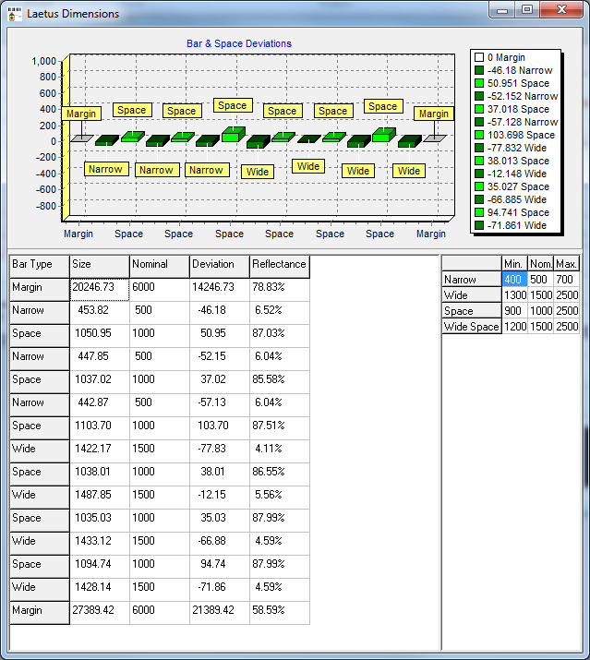Click the white swatch for 0 Margin

point(479,58)
